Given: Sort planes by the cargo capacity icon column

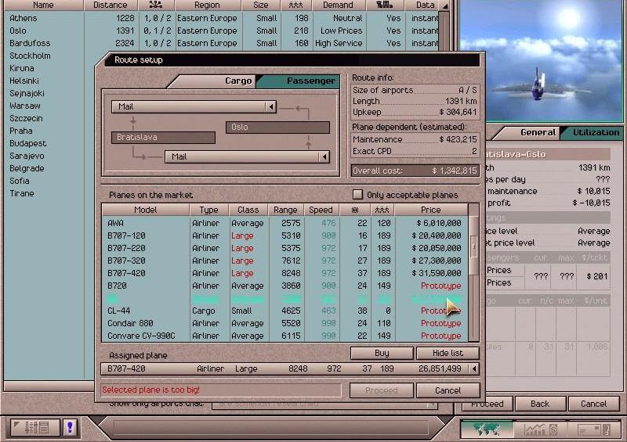Looking at the screenshot, I should (x=361, y=210).
